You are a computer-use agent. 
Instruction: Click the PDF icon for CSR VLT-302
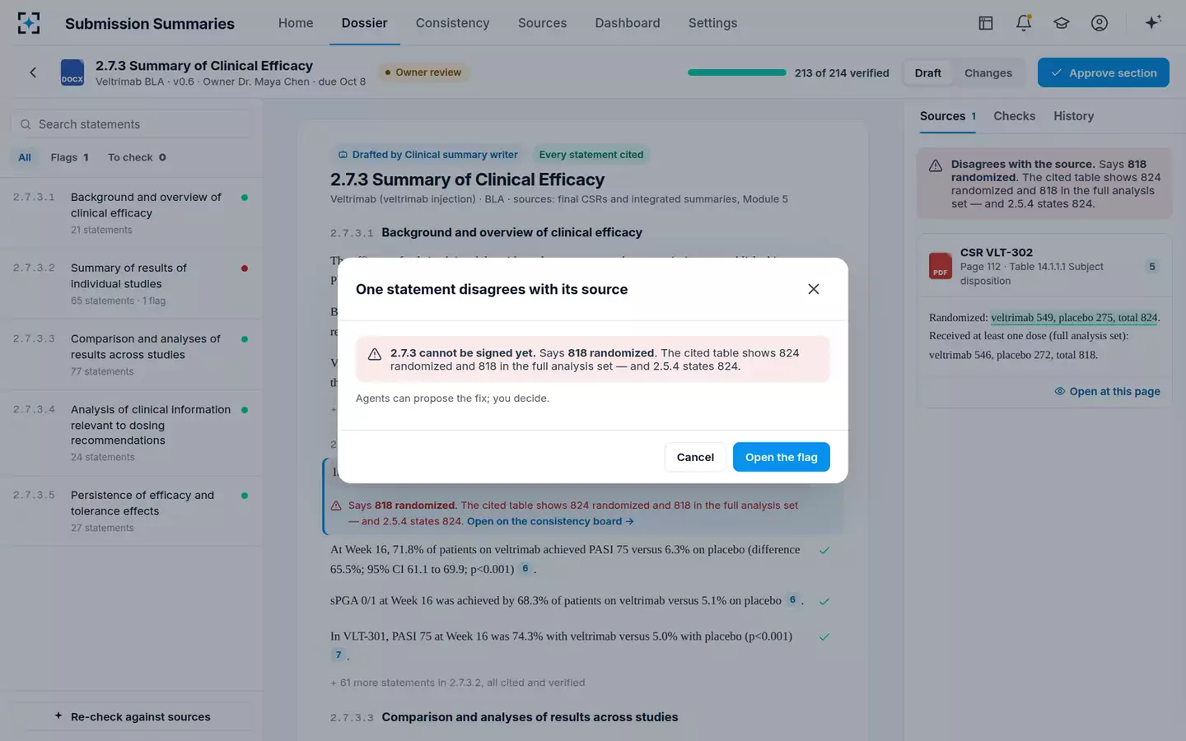point(941,266)
